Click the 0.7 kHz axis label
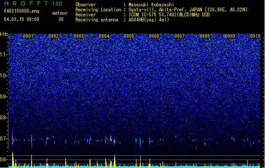 tap(3, 139)
